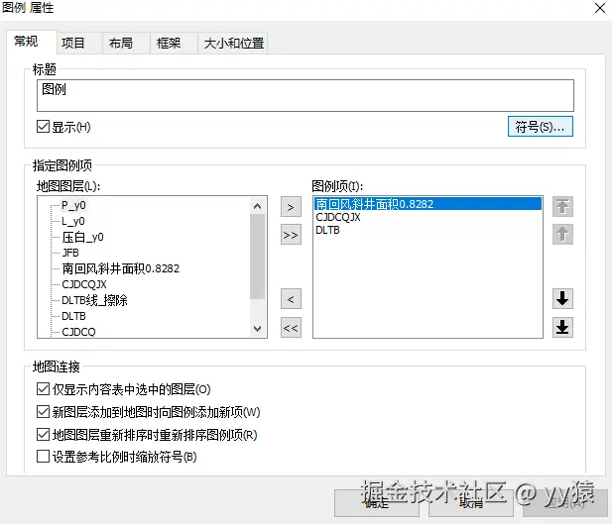This screenshot has height=524, width=612.
Task: Close the 图例 属性 dialog
Action: (600, 8)
